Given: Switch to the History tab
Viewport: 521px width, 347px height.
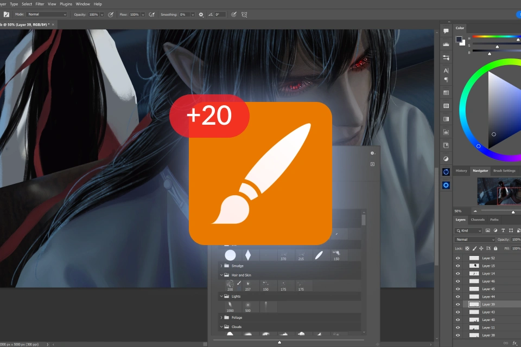Looking at the screenshot, I should pyautogui.click(x=461, y=171).
